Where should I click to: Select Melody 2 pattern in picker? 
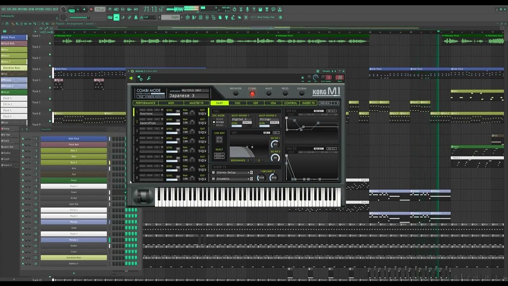pyautogui.click(x=13, y=86)
